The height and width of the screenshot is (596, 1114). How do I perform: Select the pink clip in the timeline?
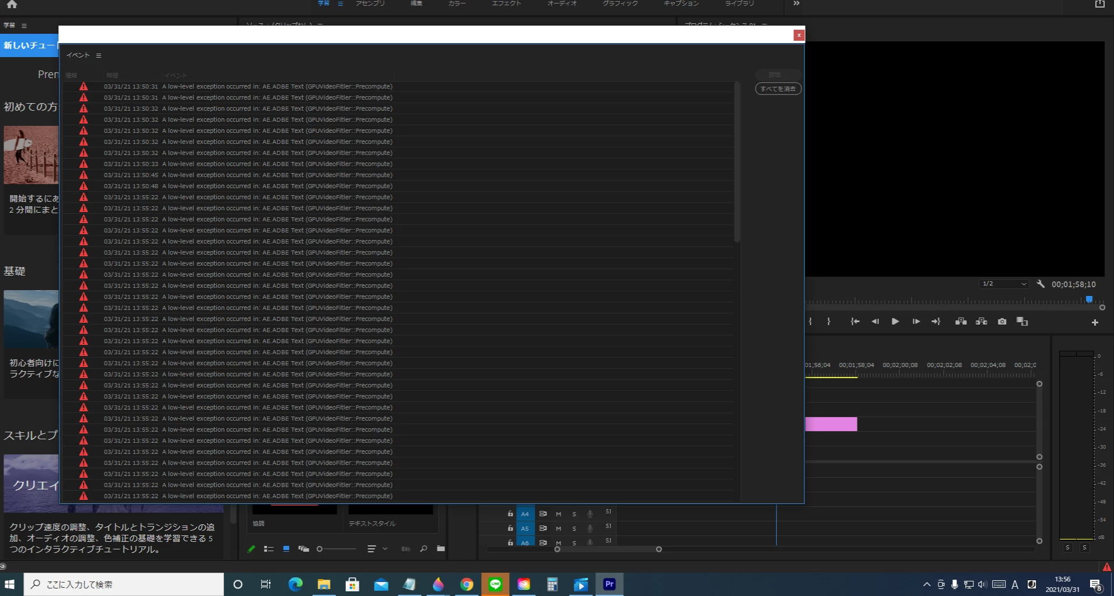(831, 424)
